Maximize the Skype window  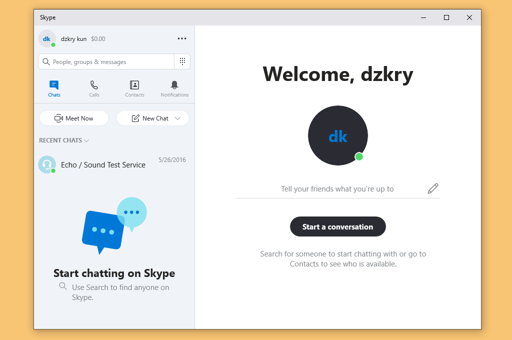pyautogui.click(x=446, y=17)
